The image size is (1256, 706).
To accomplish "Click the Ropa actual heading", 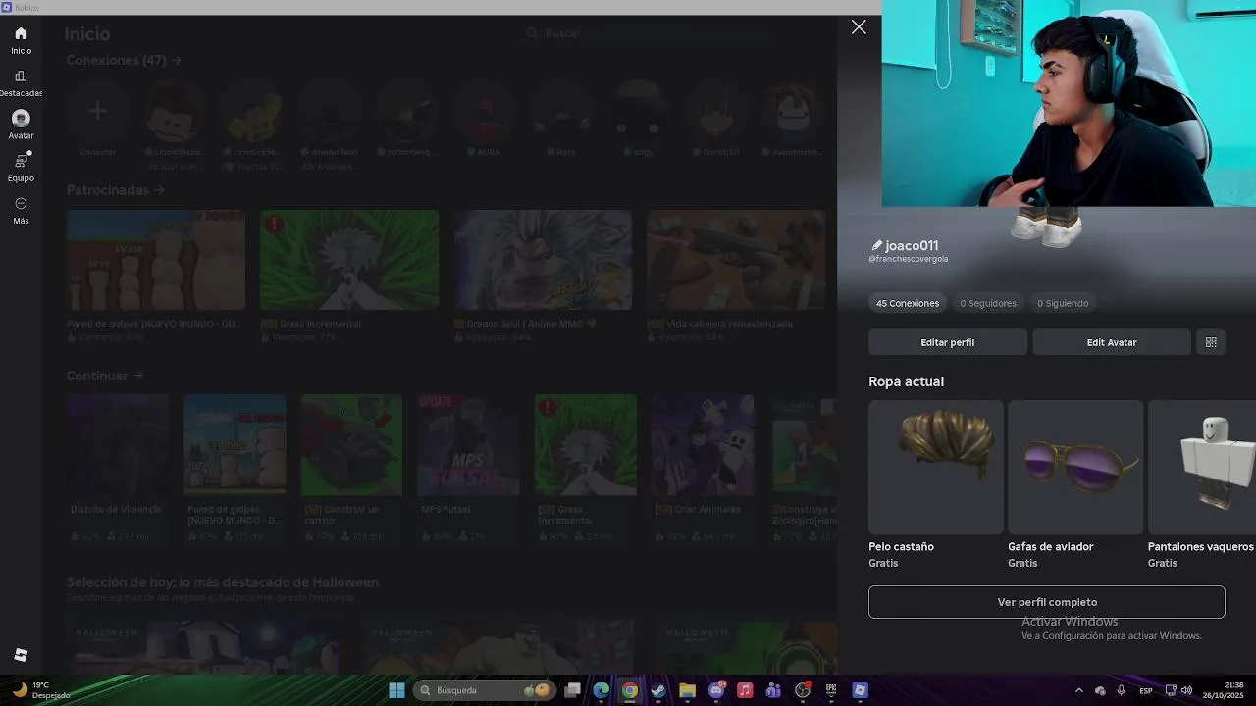I will click(x=906, y=381).
